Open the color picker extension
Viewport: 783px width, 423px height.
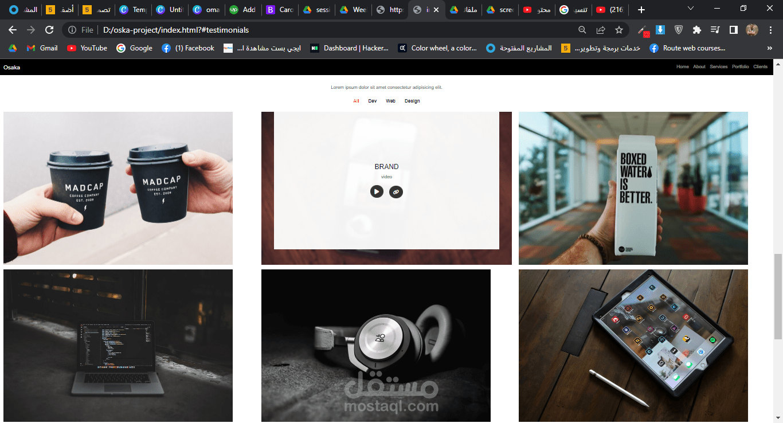pyautogui.click(x=643, y=30)
